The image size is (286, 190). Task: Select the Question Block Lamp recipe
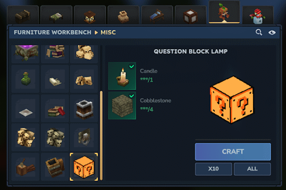84,167
